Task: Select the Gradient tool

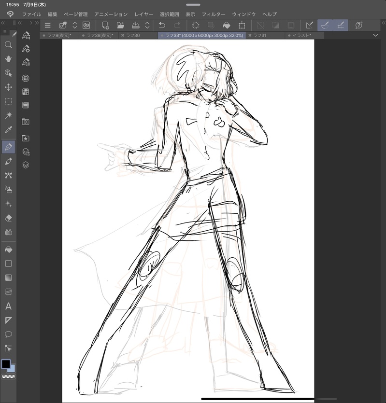Action: tap(8, 278)
